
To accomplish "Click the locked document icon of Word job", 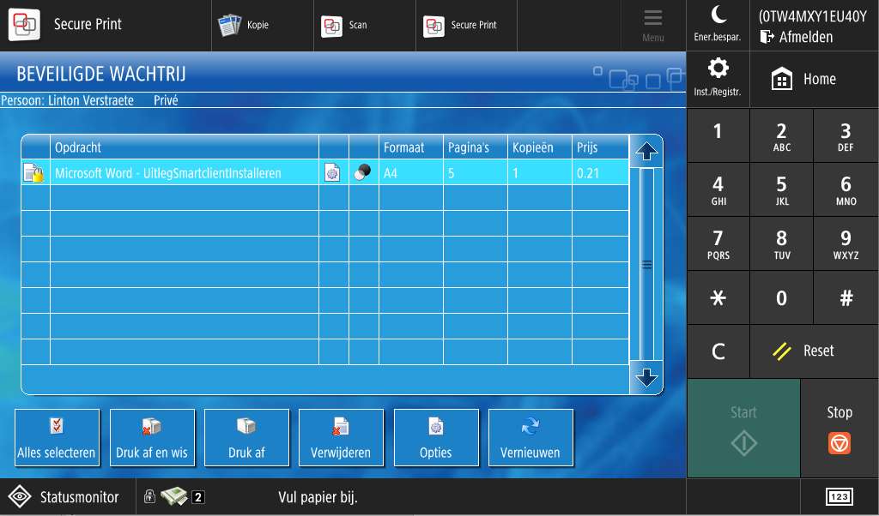I will 33,173.
